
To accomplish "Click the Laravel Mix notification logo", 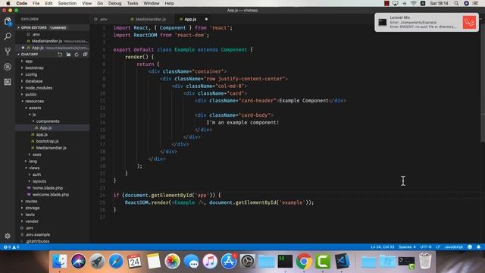I will [x=469, y=22].
